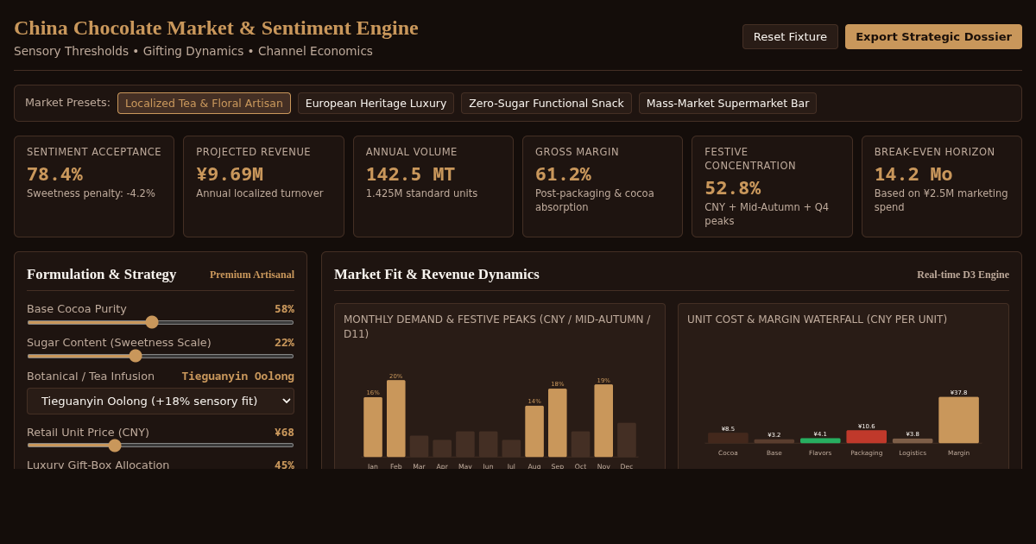Click the ¥68 retail price value

(284, 433)
